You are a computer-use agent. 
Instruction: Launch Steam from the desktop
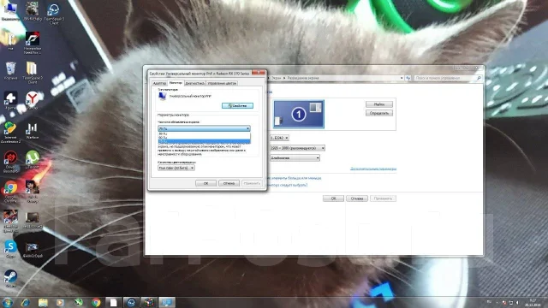(x=10, y=279)
